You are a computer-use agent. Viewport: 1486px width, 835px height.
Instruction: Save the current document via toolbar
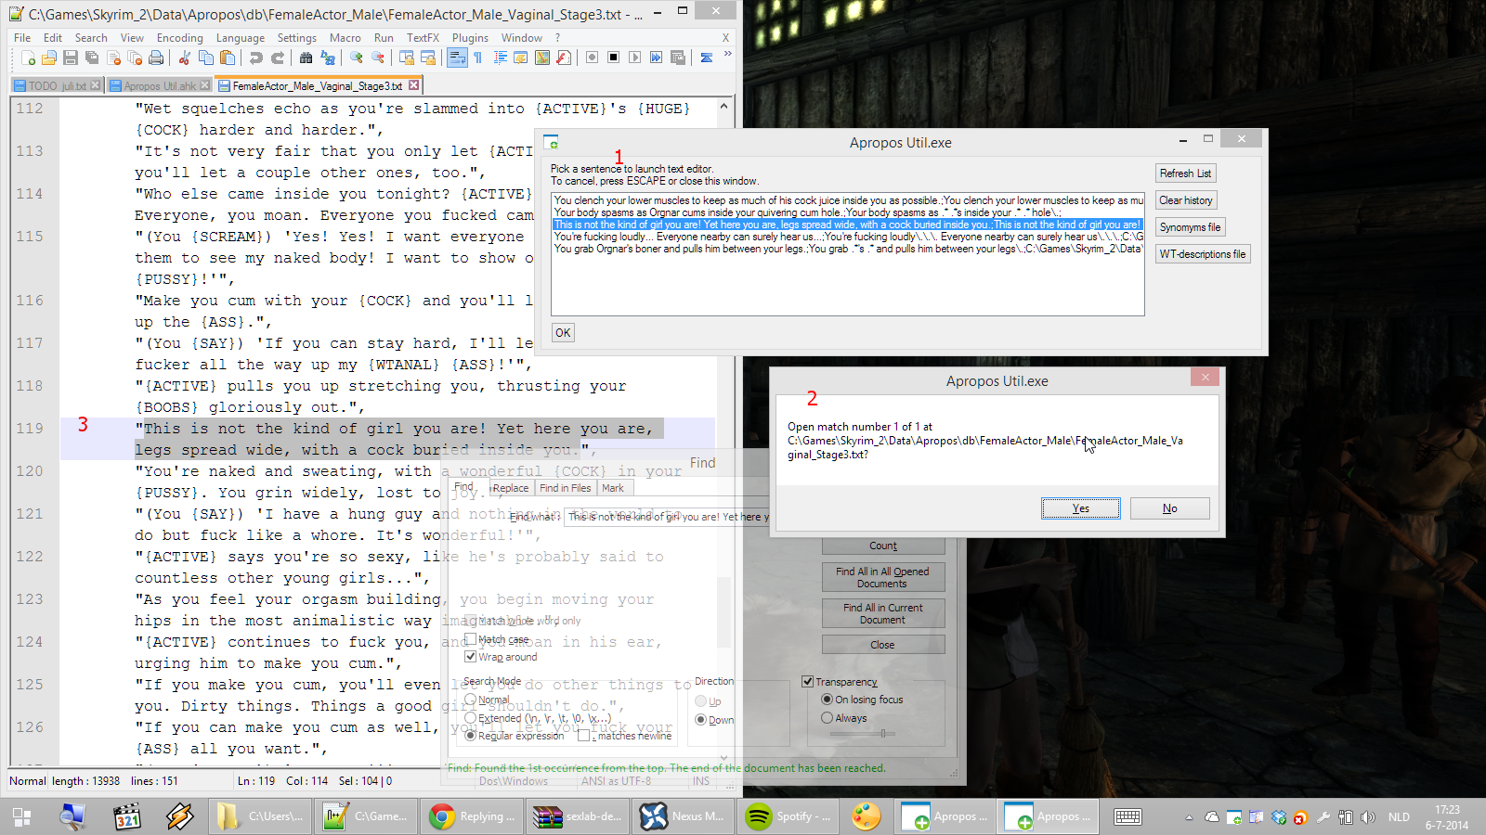pyautogui.click(x=71, y=58)
